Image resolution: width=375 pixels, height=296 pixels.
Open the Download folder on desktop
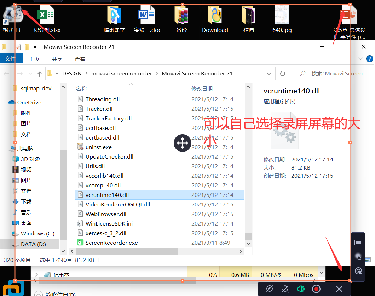(215, 19)
